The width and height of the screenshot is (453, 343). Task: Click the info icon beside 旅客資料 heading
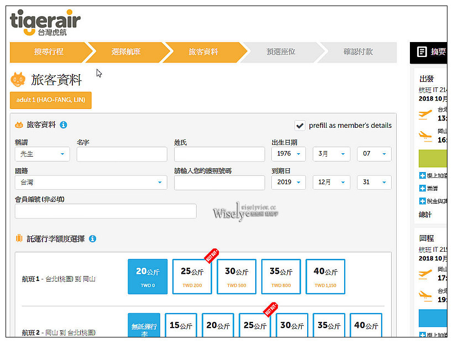62,125
